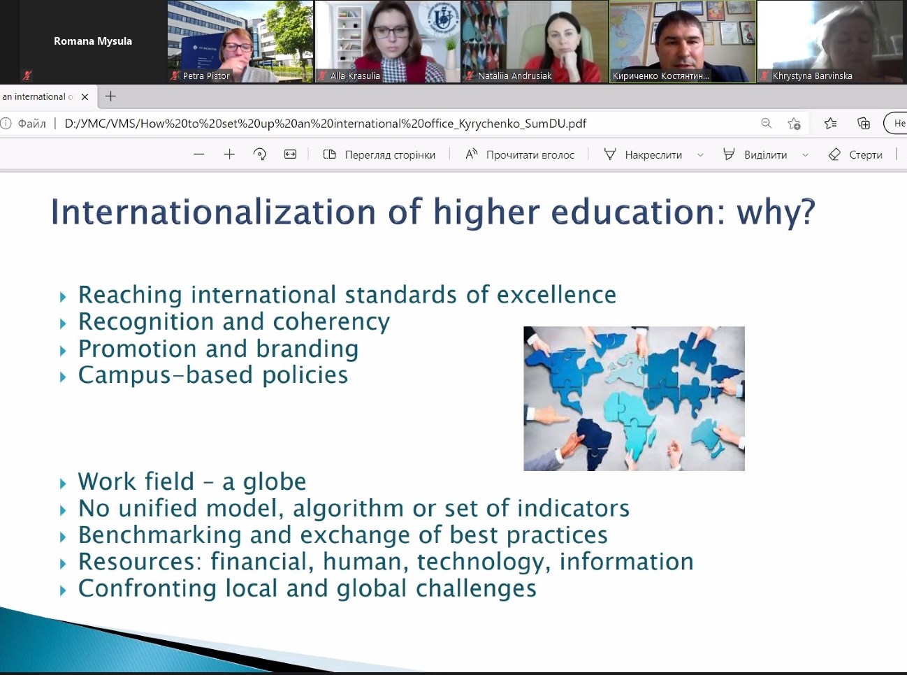
Task: Click the fit to width icon
Action: pos(290,154)
